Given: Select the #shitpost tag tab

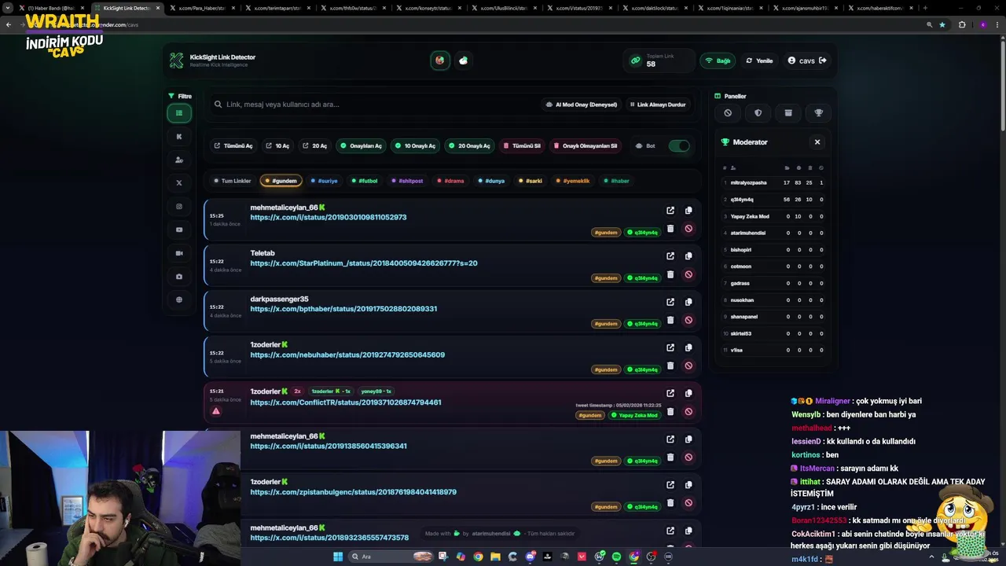Looking at the screenshot, I should [407, 181].
